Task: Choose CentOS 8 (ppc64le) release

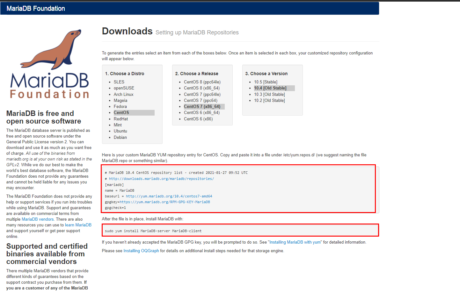Action: pyautogui.click(x=202, y=82)
